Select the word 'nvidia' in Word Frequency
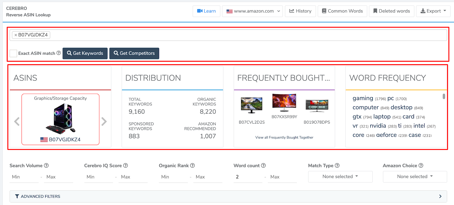Viewport: 454px width, 205px height. coord(378,126)
